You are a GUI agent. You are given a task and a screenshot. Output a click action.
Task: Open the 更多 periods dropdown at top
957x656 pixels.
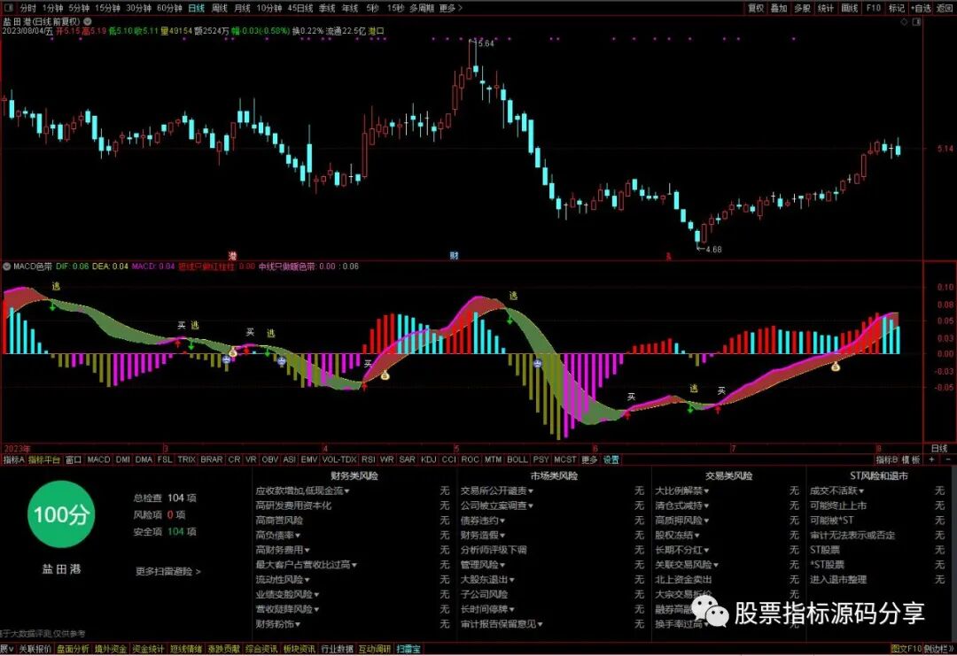[x=450, y=8]
